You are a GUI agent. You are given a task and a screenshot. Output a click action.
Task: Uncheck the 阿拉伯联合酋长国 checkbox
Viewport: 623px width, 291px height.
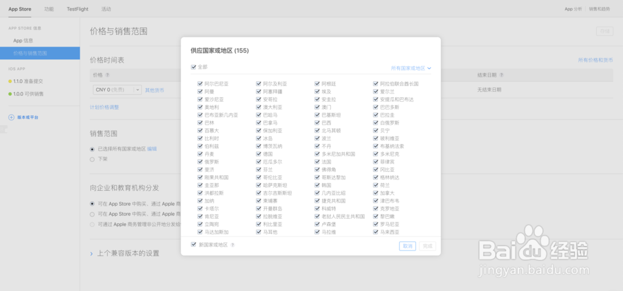point(376,84)
